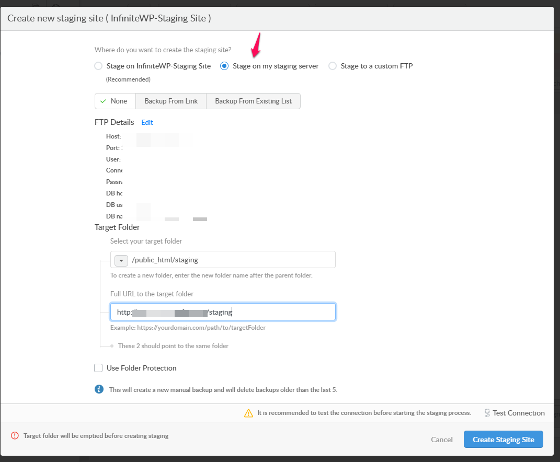Click 'Where do you want to create the staging site?' text

coord(163,50)
